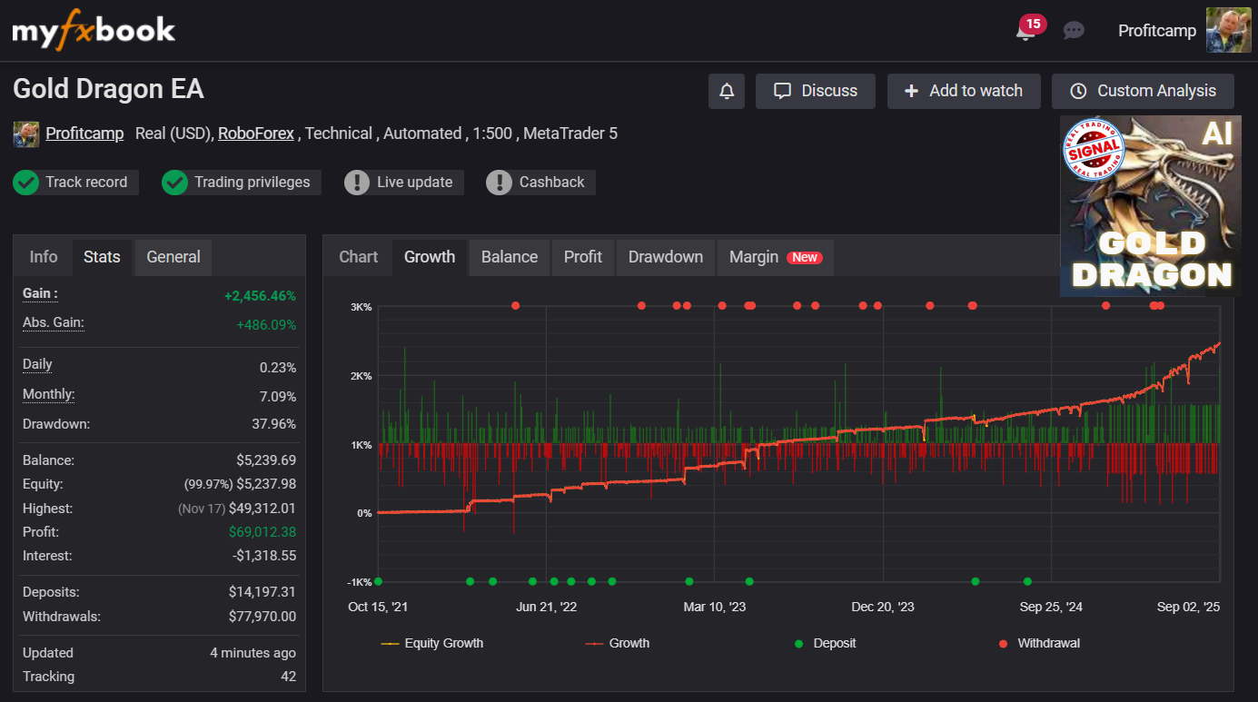Select the Trading privileges verified badge
This screenshot has width=1258, height=702.
tap(241, 182)
